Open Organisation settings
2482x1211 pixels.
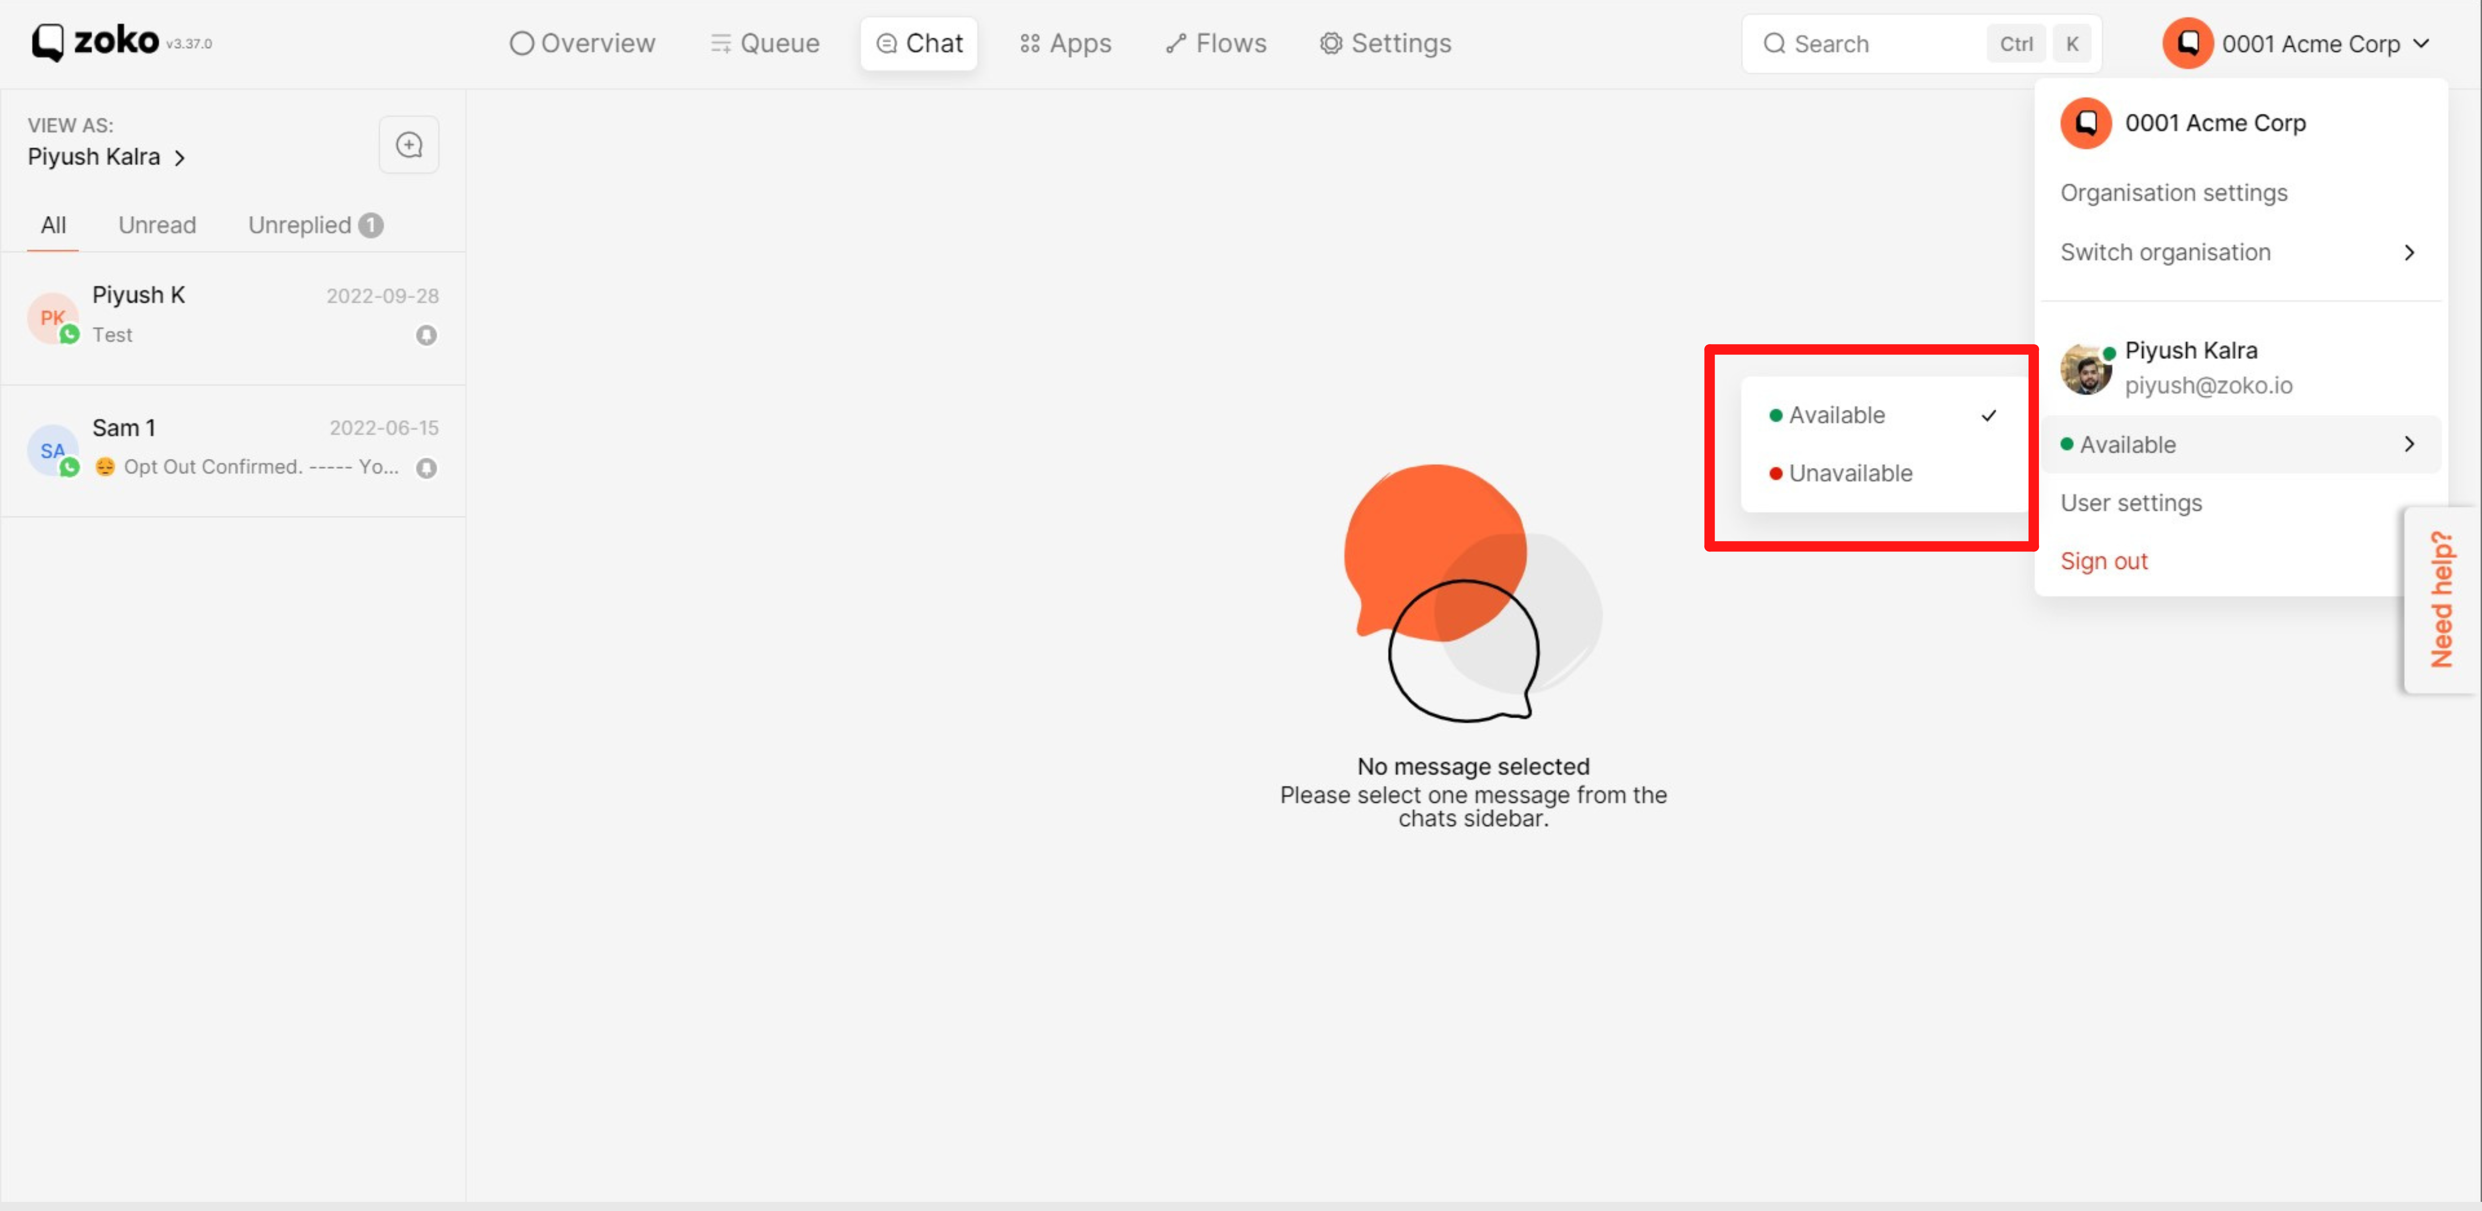[x=2174, y=192]
